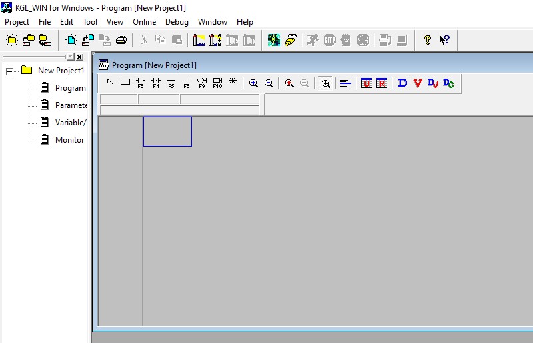This screenshot has height=343, width=533.
Task: Click the Open Project folder icon
Action: coord(29,40)
